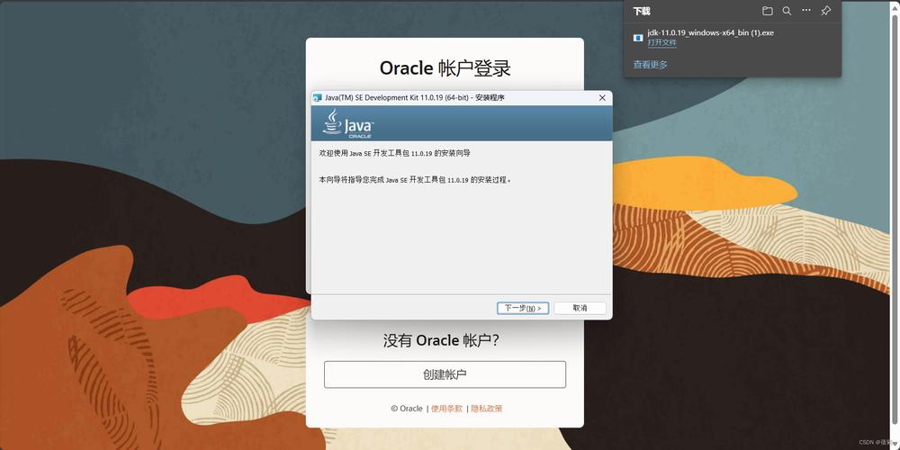Viewport: 900px width, 450px height.
Task: Open more options ellipsis in downloads panel
Action: pos(806,11)
